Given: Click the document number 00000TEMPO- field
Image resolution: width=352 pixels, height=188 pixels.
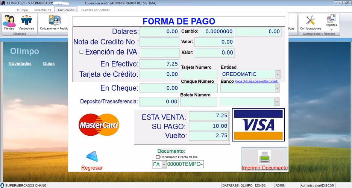Looking at the screenshot, I should (185, 164).
